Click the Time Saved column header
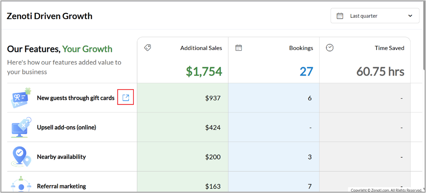426x193 pixels. click(x=390, y=48)
